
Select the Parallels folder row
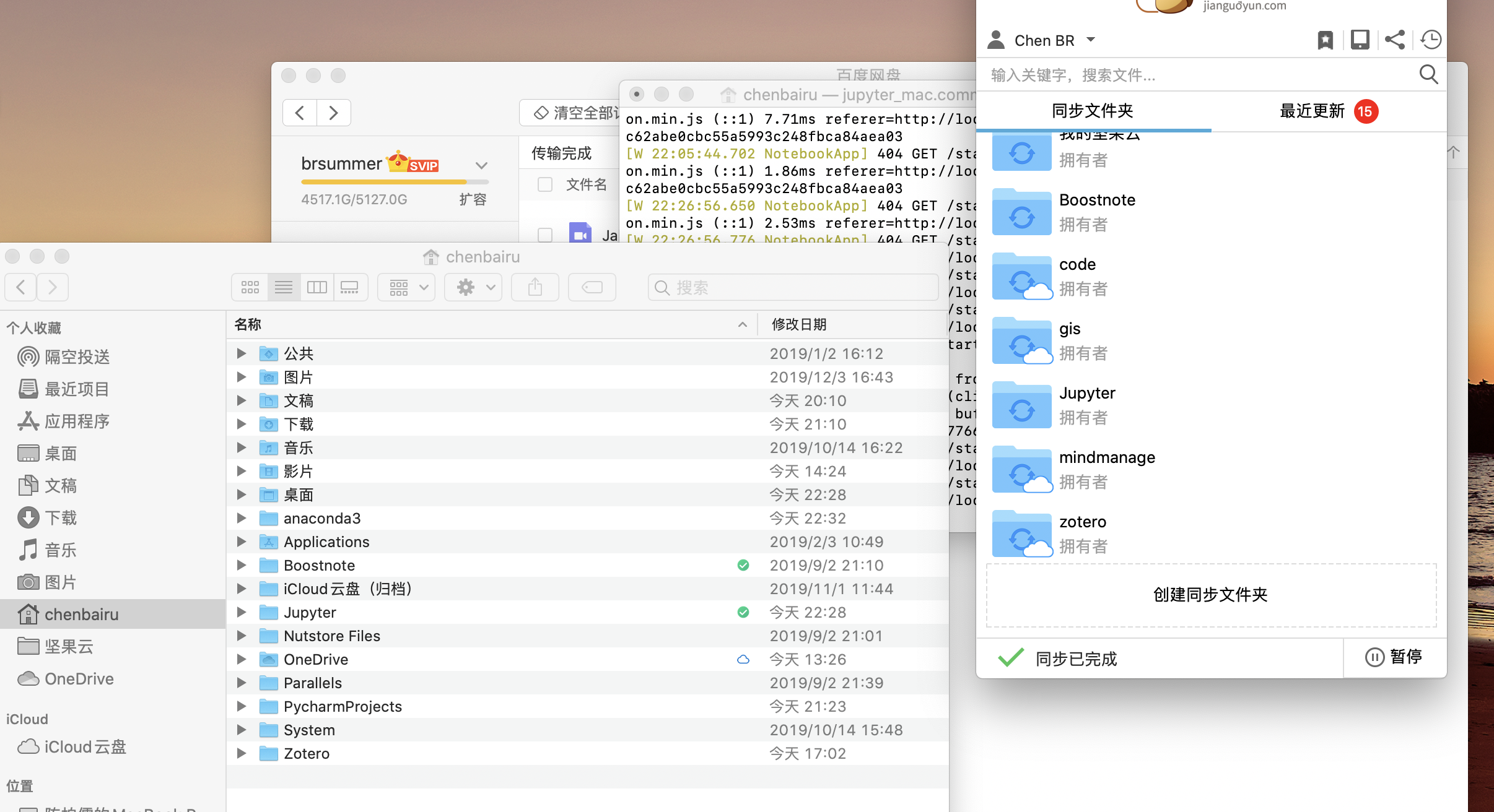[588, 683]
